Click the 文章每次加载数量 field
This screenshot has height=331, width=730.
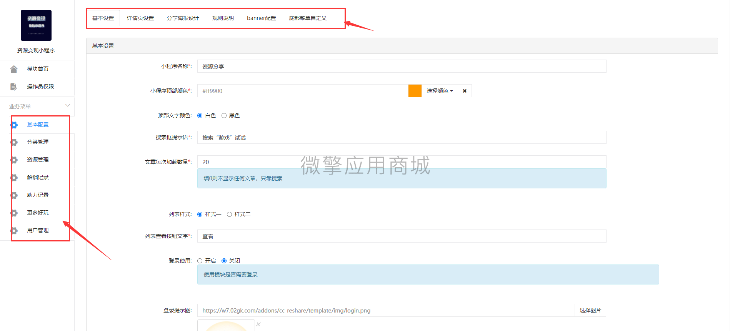pyautogui.click(x=402, y=162)
